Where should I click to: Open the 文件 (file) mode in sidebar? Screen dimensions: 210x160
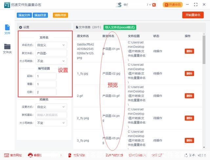tap(7, 29)
